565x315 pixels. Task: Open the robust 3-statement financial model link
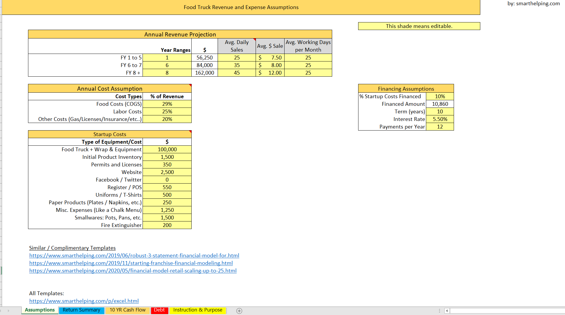(134, 255)
